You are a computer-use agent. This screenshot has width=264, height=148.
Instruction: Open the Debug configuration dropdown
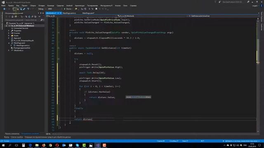42,9
